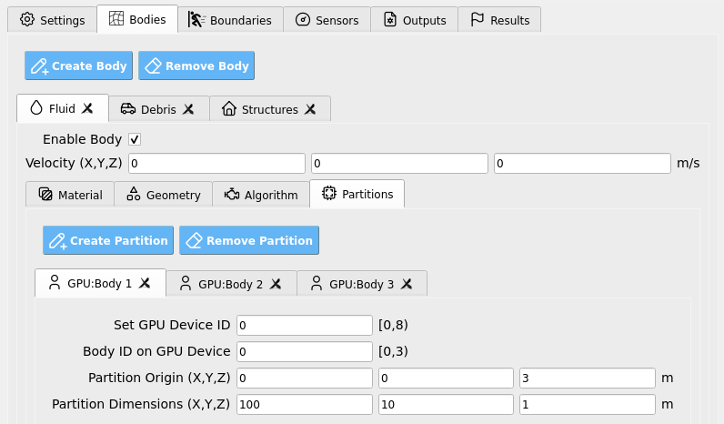The image size is (724, 424).
Task: Click the Material hatched-square icon
Action: (45, 194)
